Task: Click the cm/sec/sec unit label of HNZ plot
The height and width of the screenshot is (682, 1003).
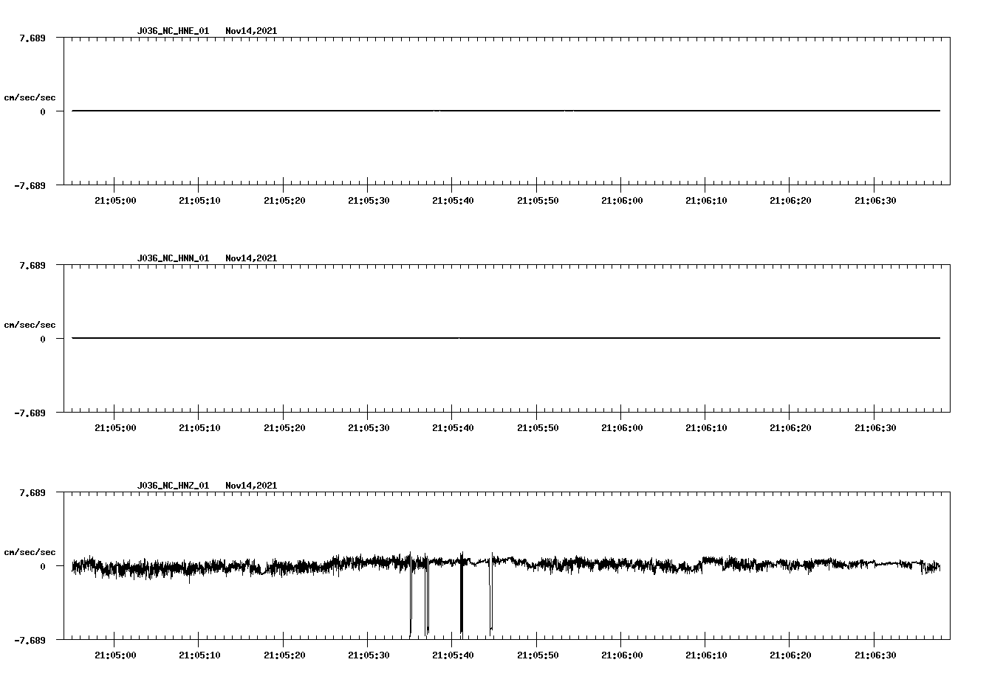Action: coord(30,552)
